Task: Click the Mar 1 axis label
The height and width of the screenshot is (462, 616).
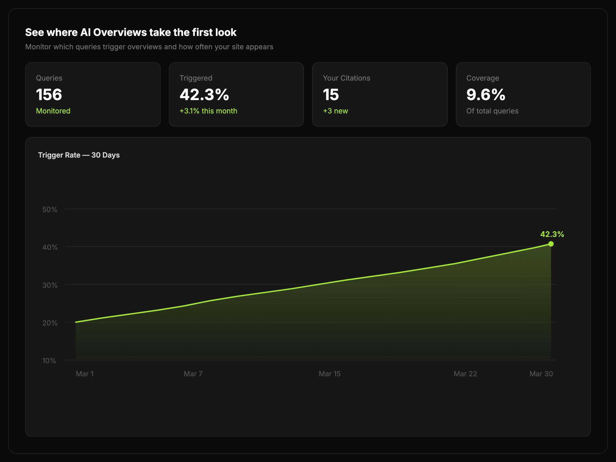Action: 85,374
